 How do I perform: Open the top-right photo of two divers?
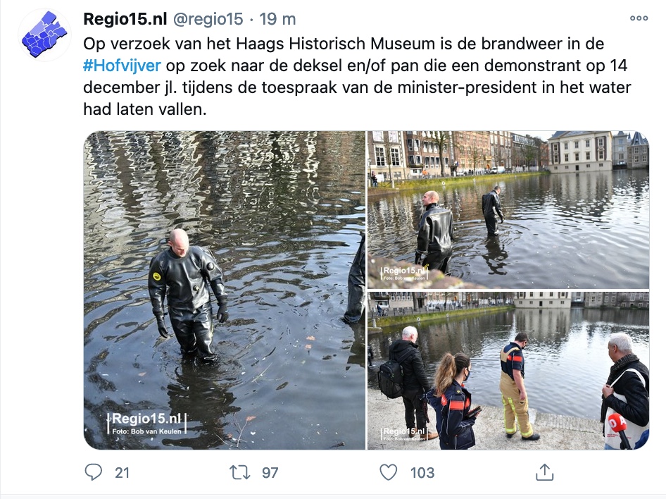(508, 209)
